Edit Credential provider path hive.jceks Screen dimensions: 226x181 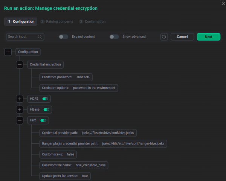(x=88, y=133)
